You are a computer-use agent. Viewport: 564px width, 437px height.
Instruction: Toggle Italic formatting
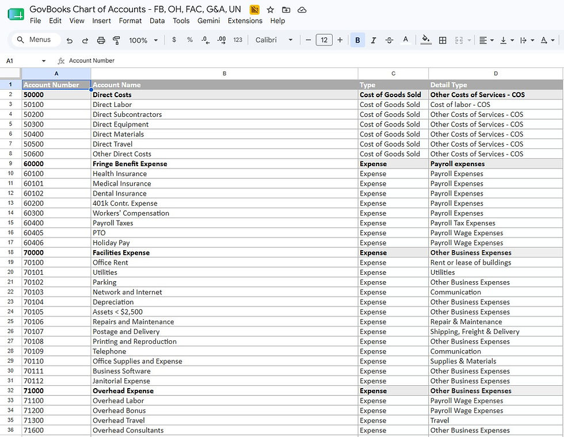click(x=374, y=40)
